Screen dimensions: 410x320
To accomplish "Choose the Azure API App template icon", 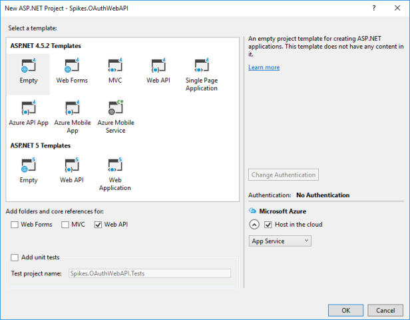I will coord(29,107).
